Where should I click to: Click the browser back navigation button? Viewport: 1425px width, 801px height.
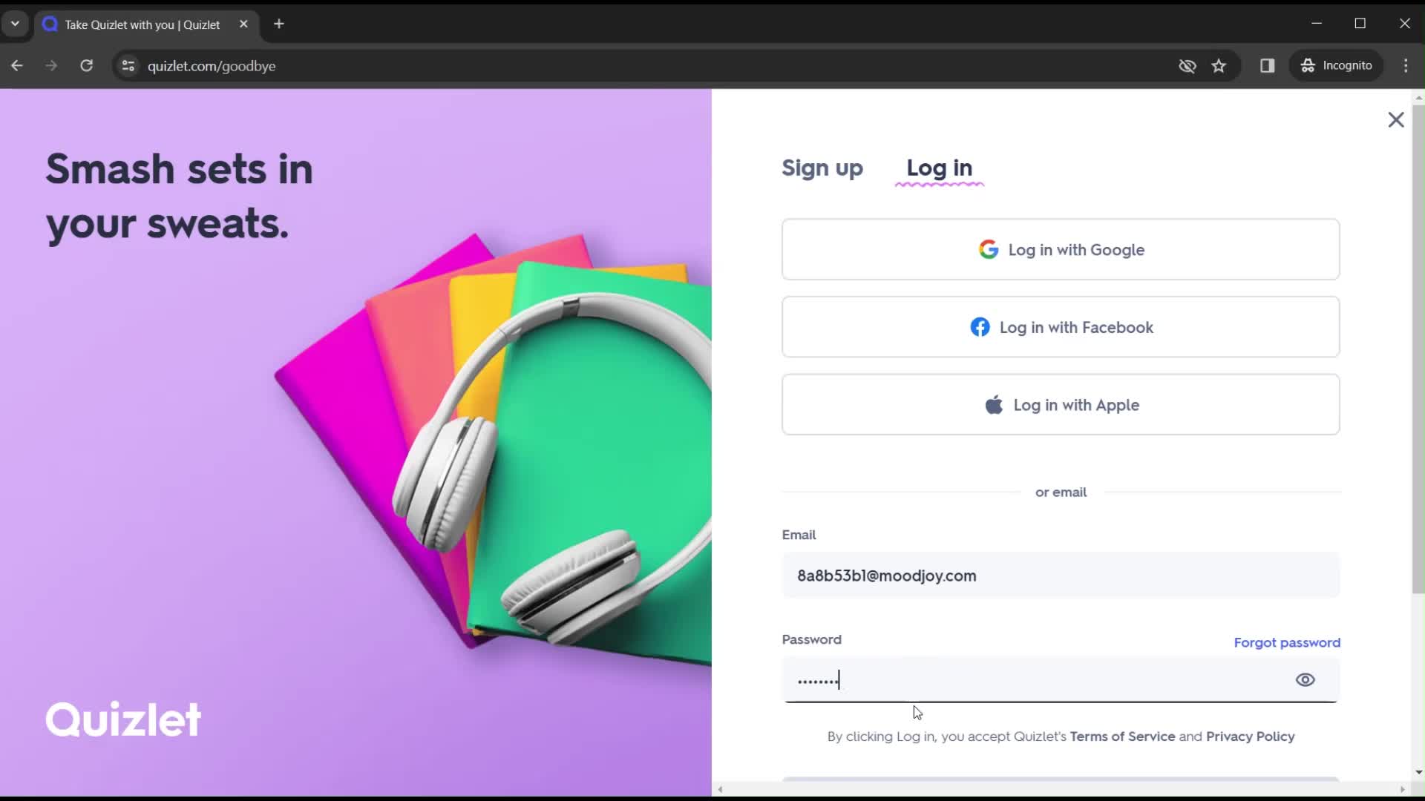[16, 65]
